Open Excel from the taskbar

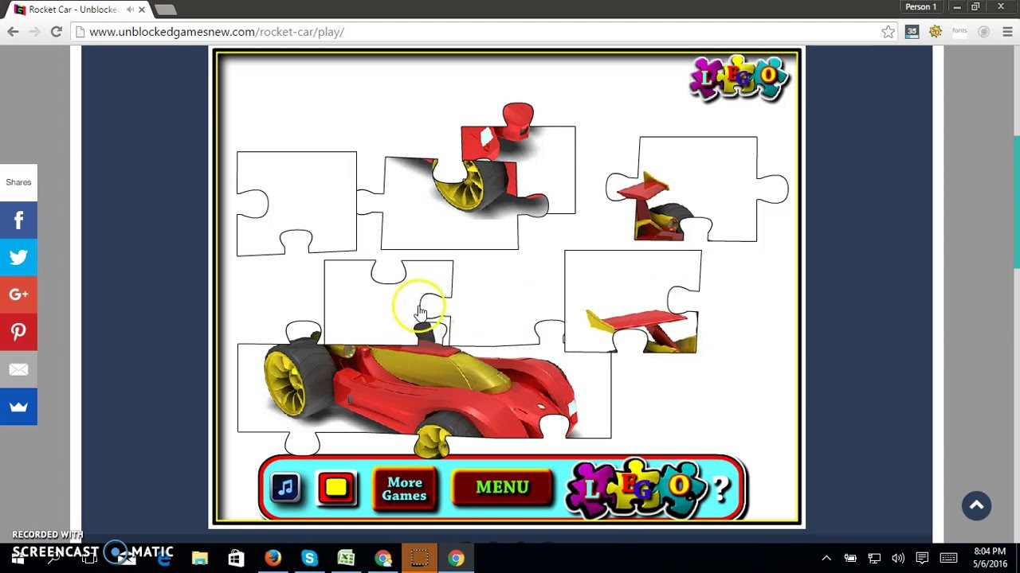(x=346, y=559)
